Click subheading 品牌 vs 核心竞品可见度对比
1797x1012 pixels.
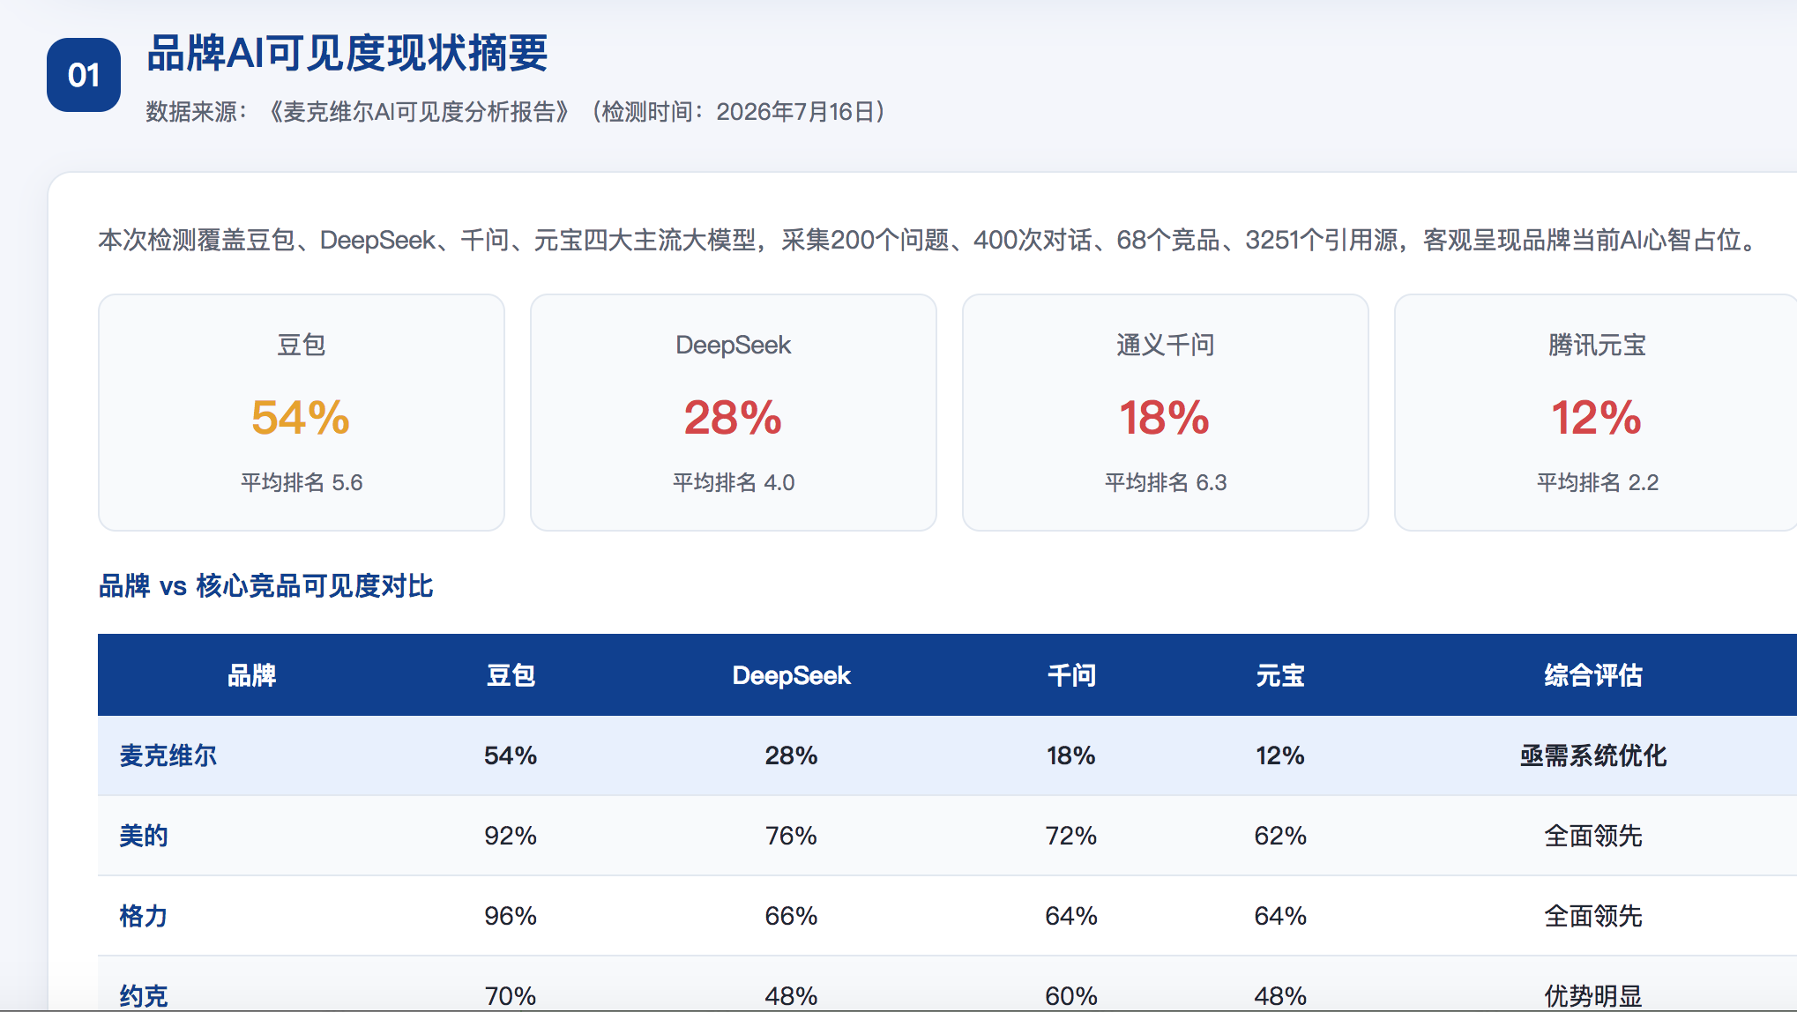(x=265, y=586)
